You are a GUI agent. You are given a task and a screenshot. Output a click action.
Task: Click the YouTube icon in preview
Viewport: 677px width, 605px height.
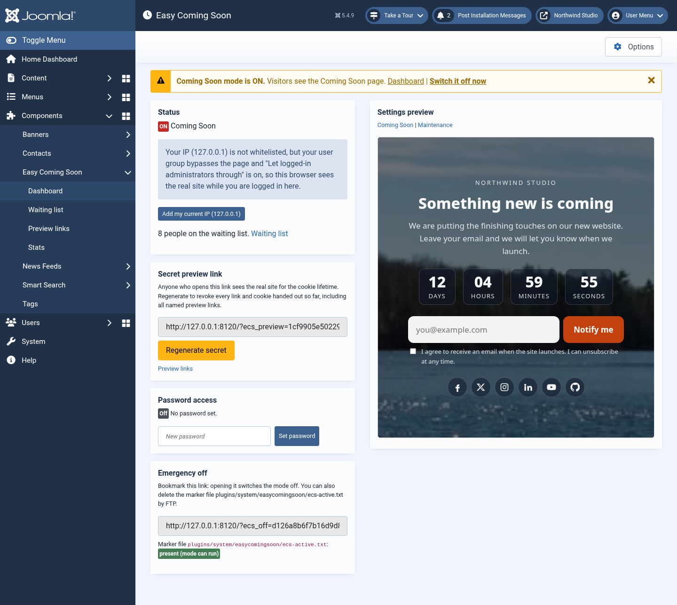point(551,387)
